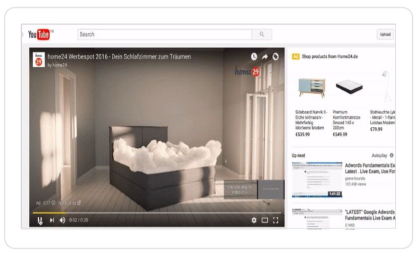
Task: Open the YouTube logo home link
Action: point(40,34)
